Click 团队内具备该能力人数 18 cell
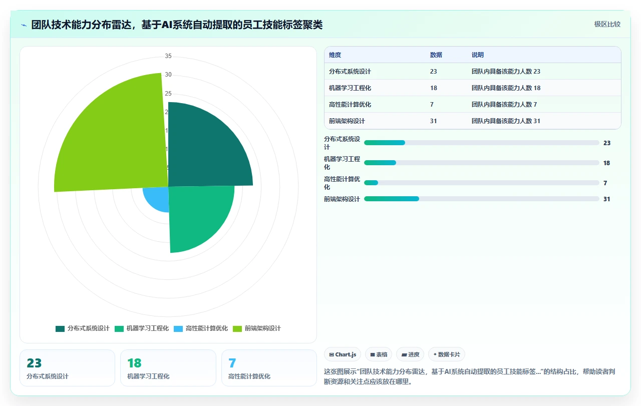This screenshot has height=406, width=641. point(506,88)
